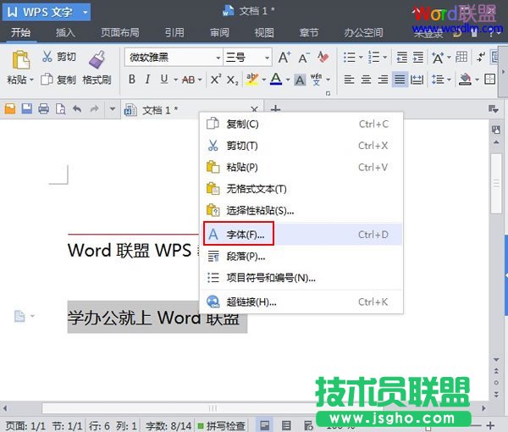Choose 项目符号和编号(N)... in context menu
508x432 pixels.
coord(301,278)
